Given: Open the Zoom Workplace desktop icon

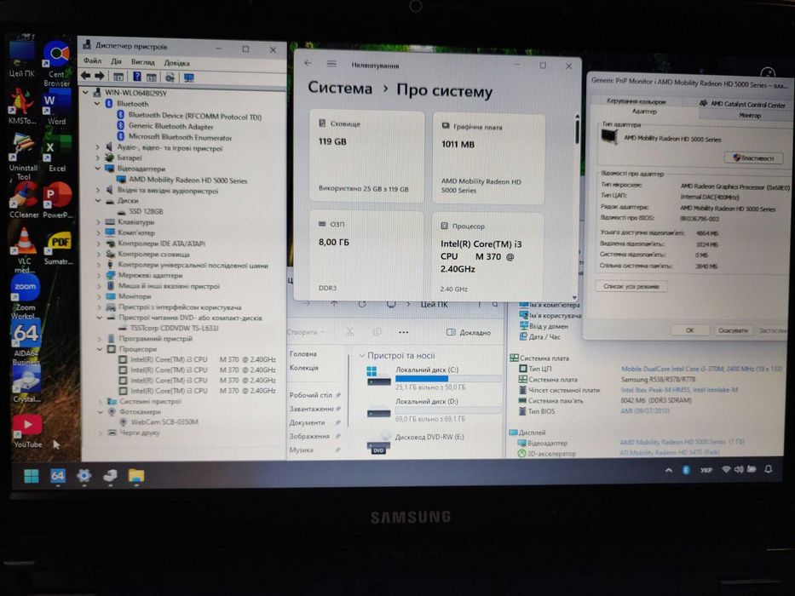Looking at the screenshot, I should click(25, 298).
